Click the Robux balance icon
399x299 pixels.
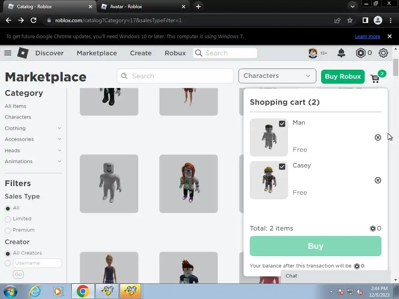(x=360, y=53)
